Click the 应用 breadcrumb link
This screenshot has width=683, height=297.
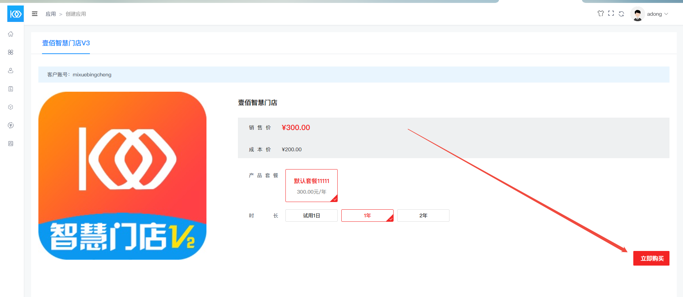(x=51, y=14)
